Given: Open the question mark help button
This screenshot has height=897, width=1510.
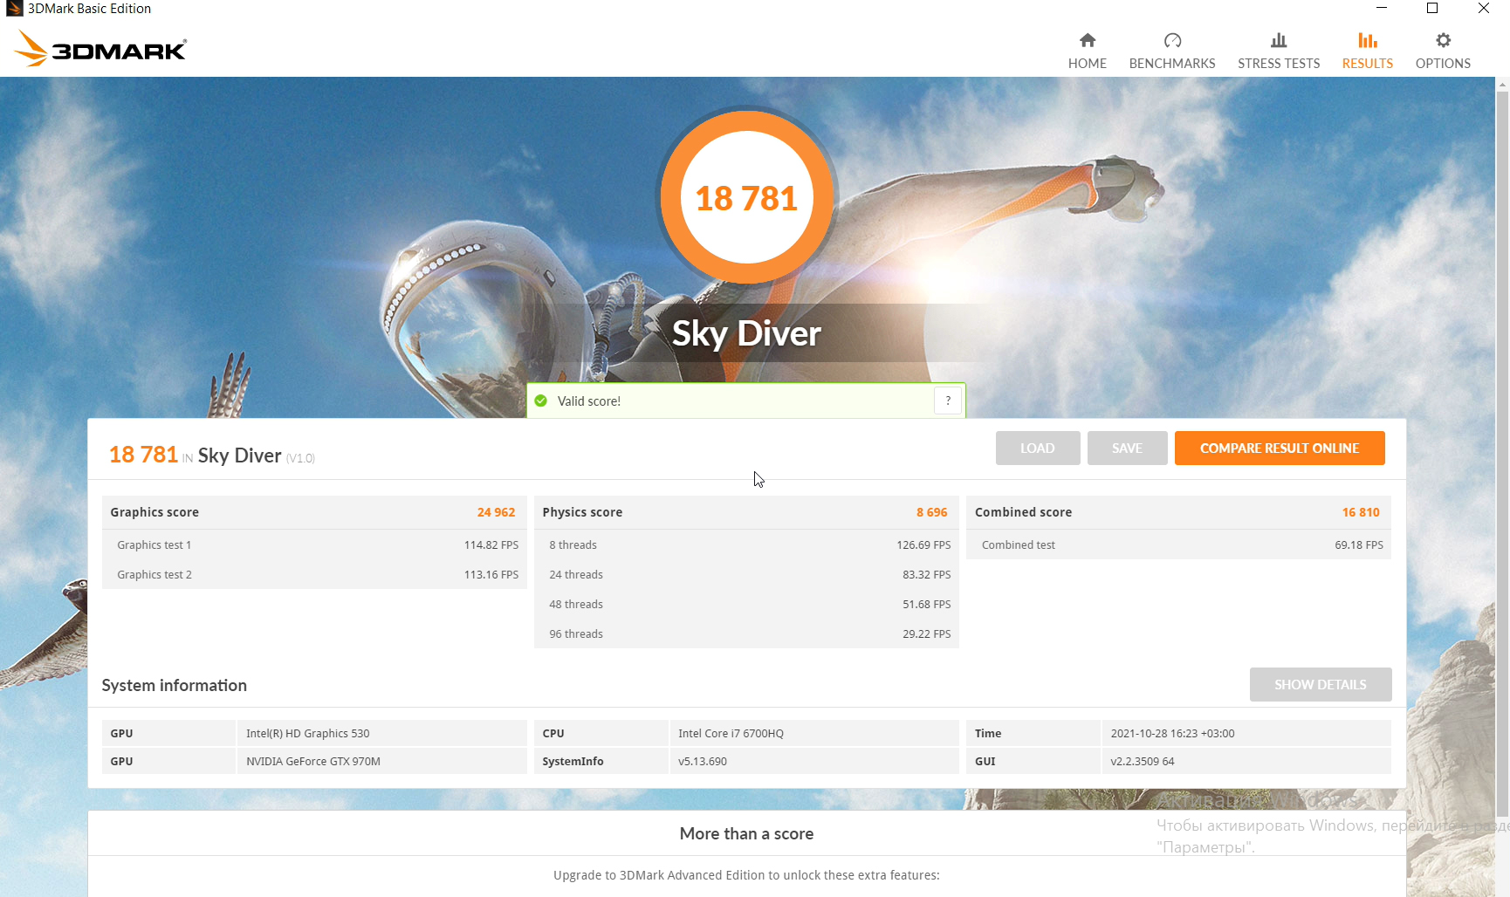Looking at the screenshot, I should click(948, 401).
